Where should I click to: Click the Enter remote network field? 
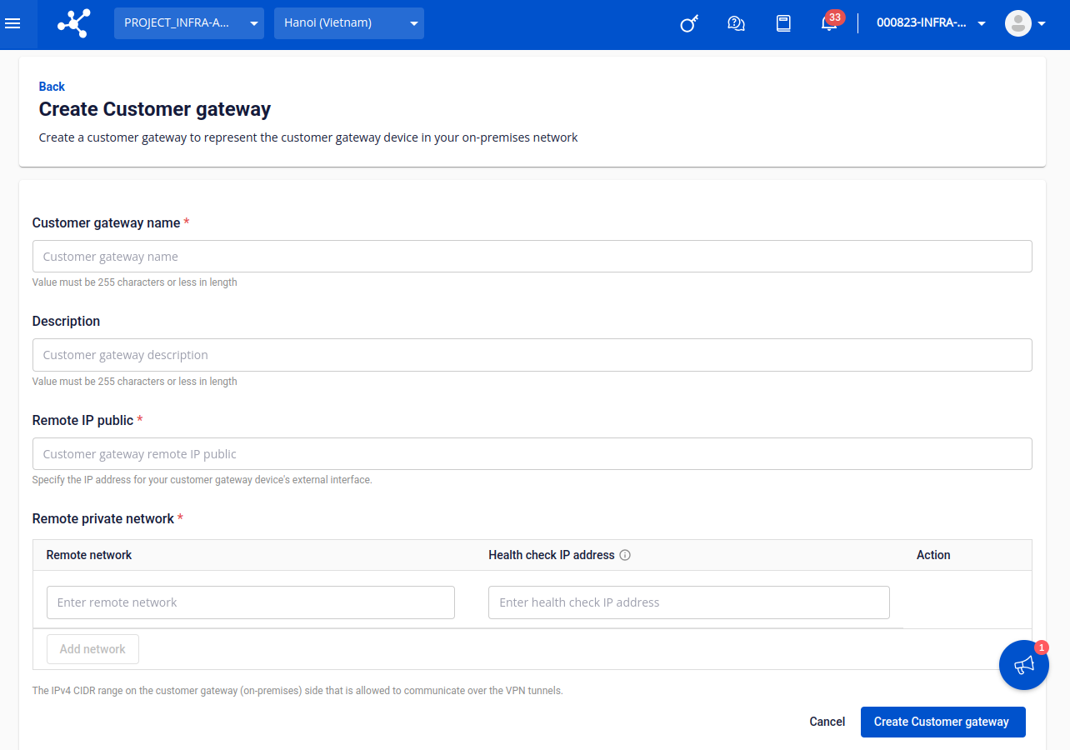250,602
